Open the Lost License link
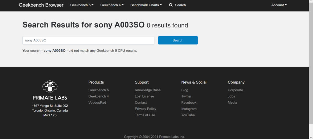The height and width of the screenshot is (139, 313). [145, 96]
